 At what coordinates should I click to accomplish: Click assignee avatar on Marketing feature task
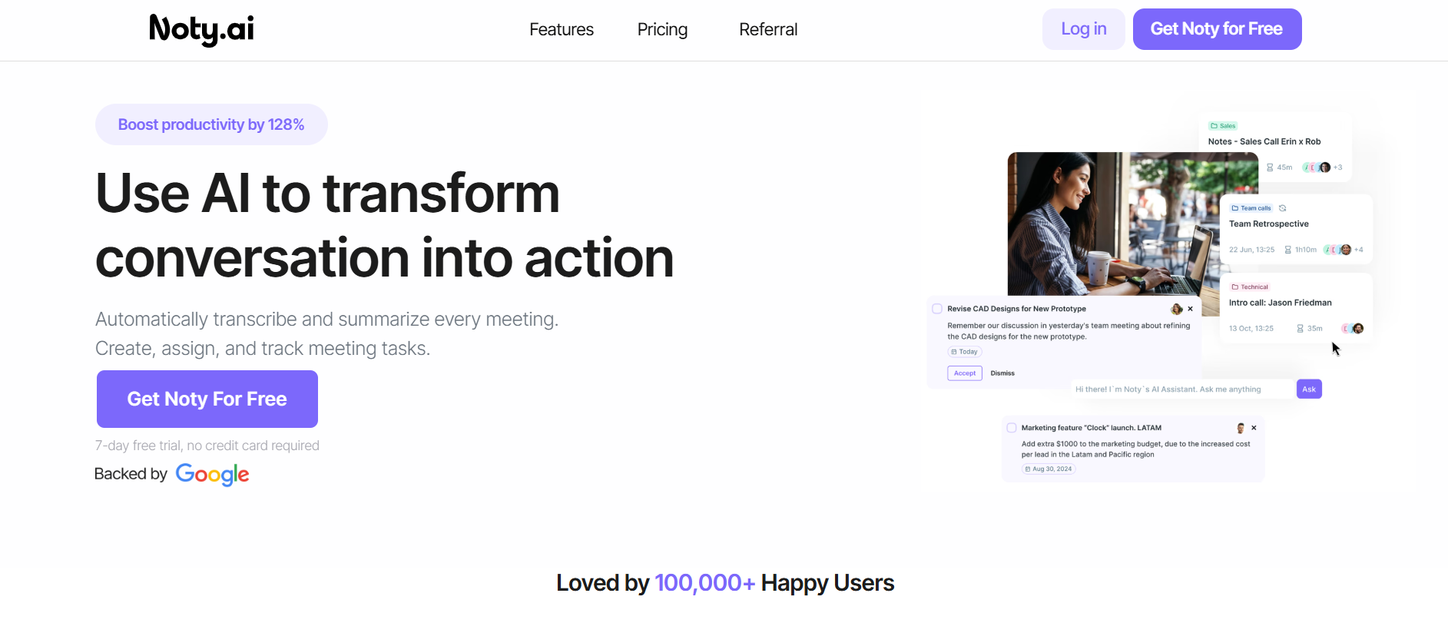coord(1241,428)
